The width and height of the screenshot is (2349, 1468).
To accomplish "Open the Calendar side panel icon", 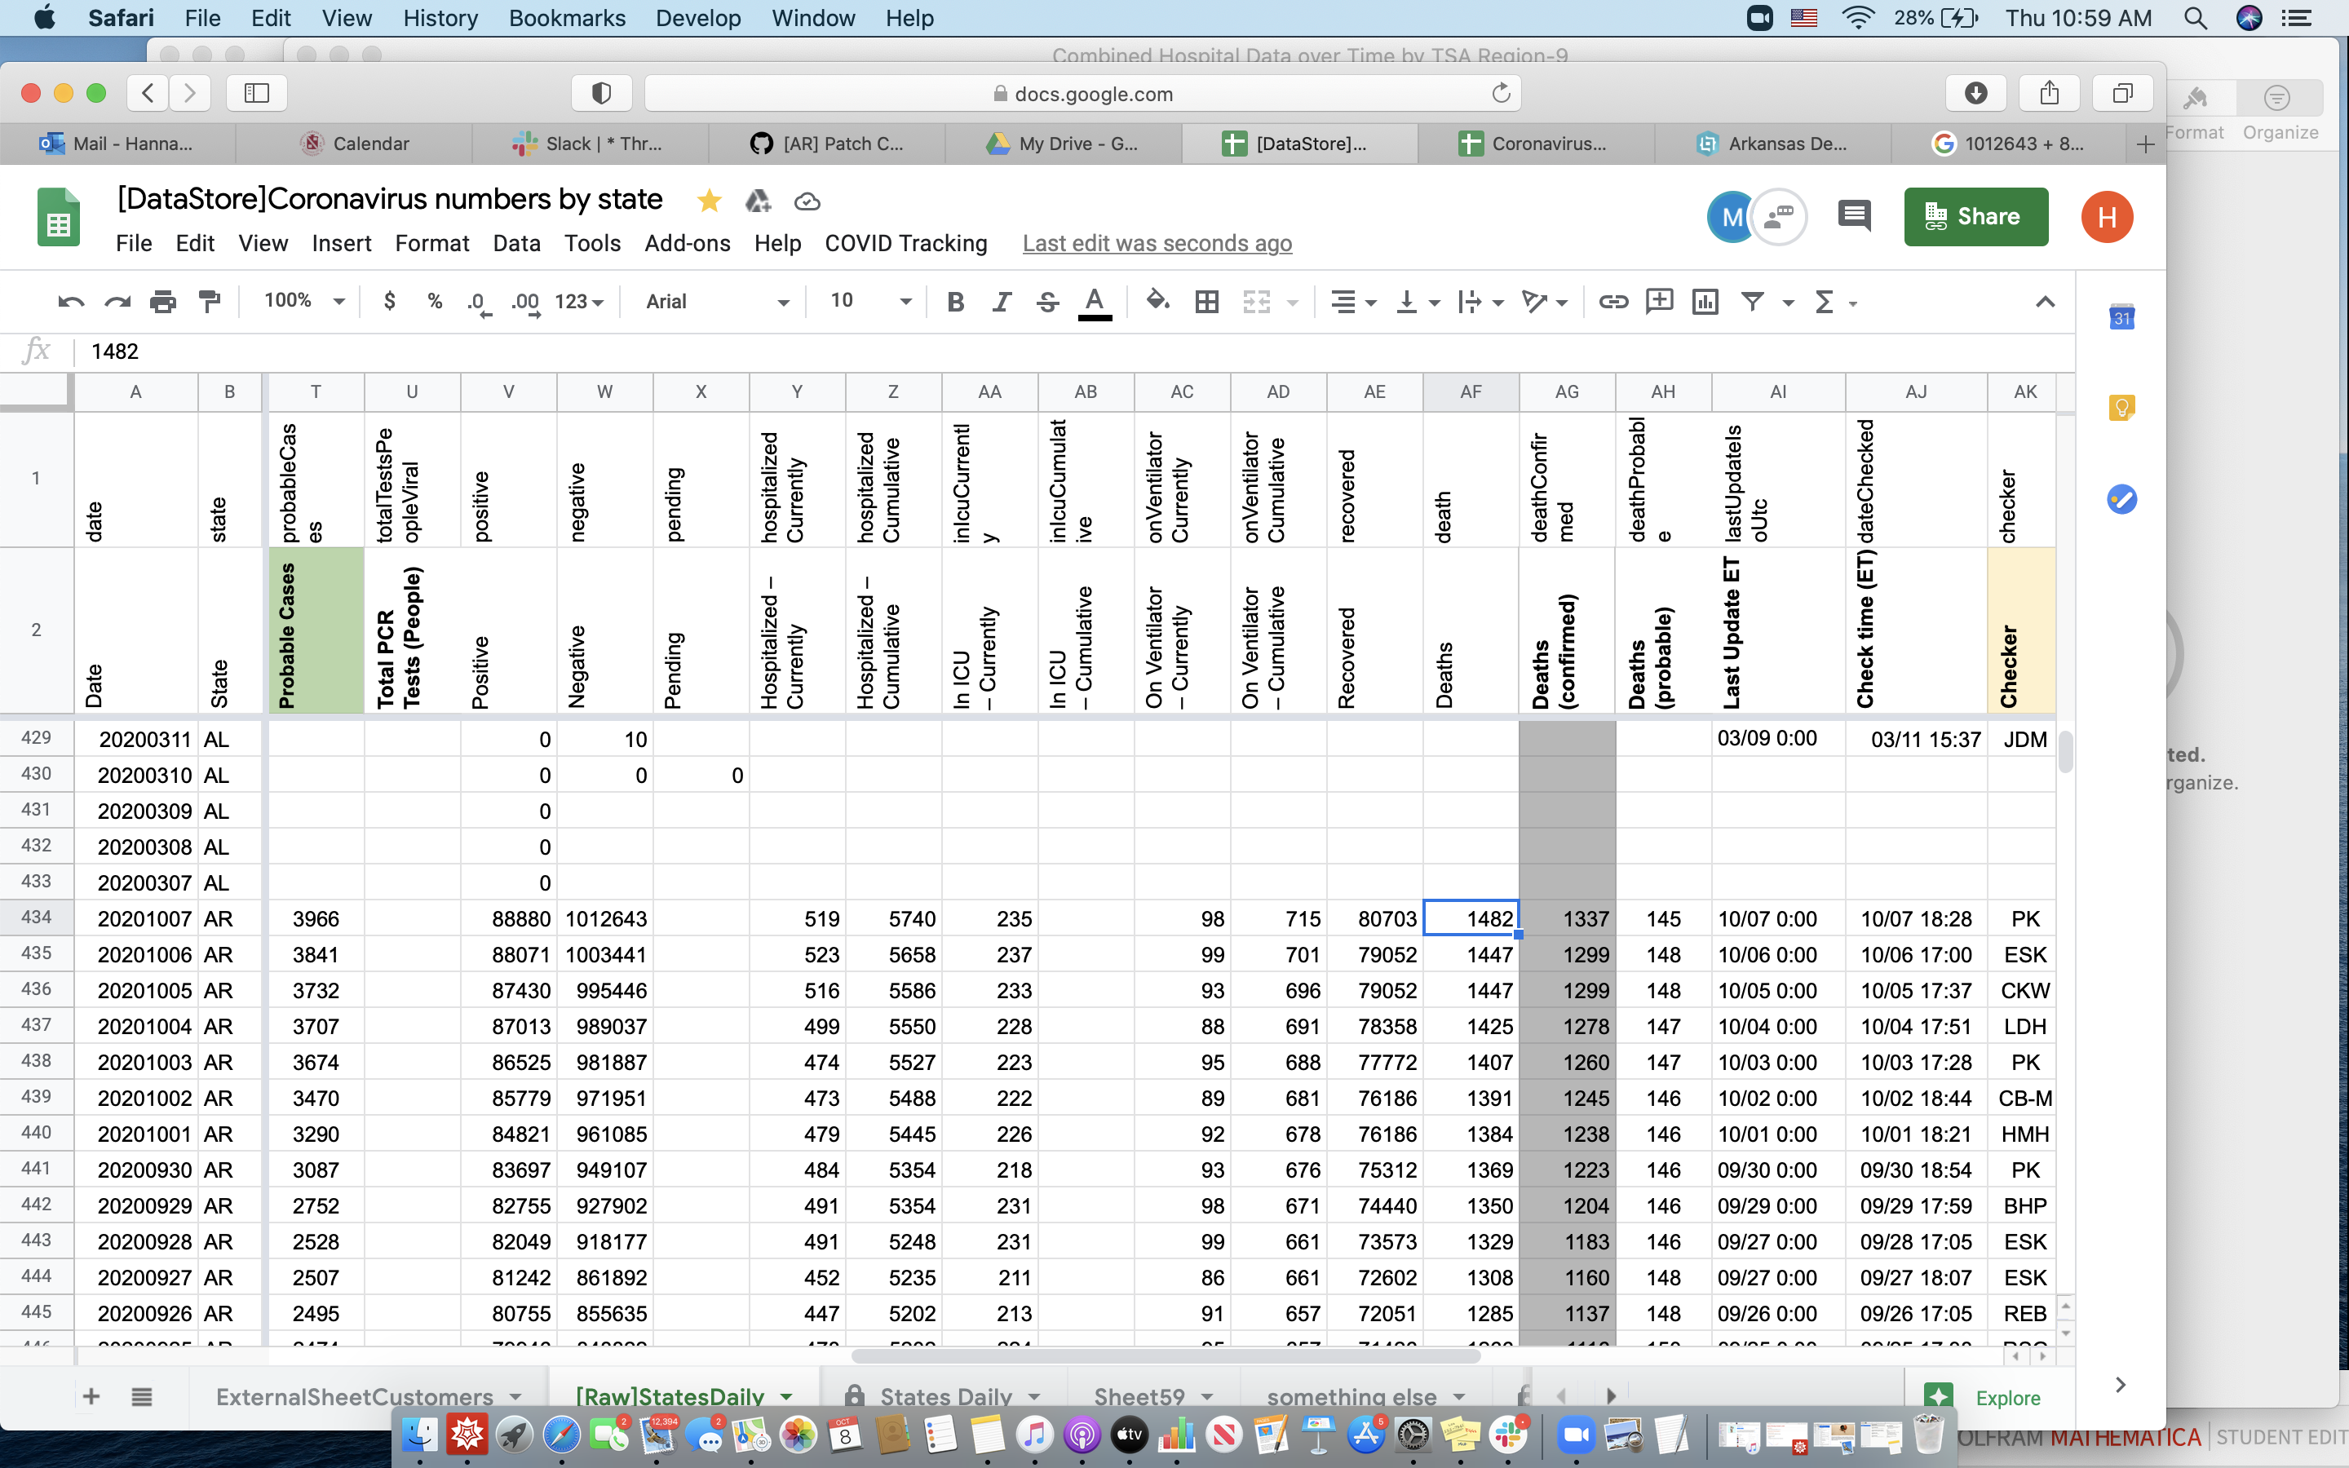I will tap(2122, 317).
